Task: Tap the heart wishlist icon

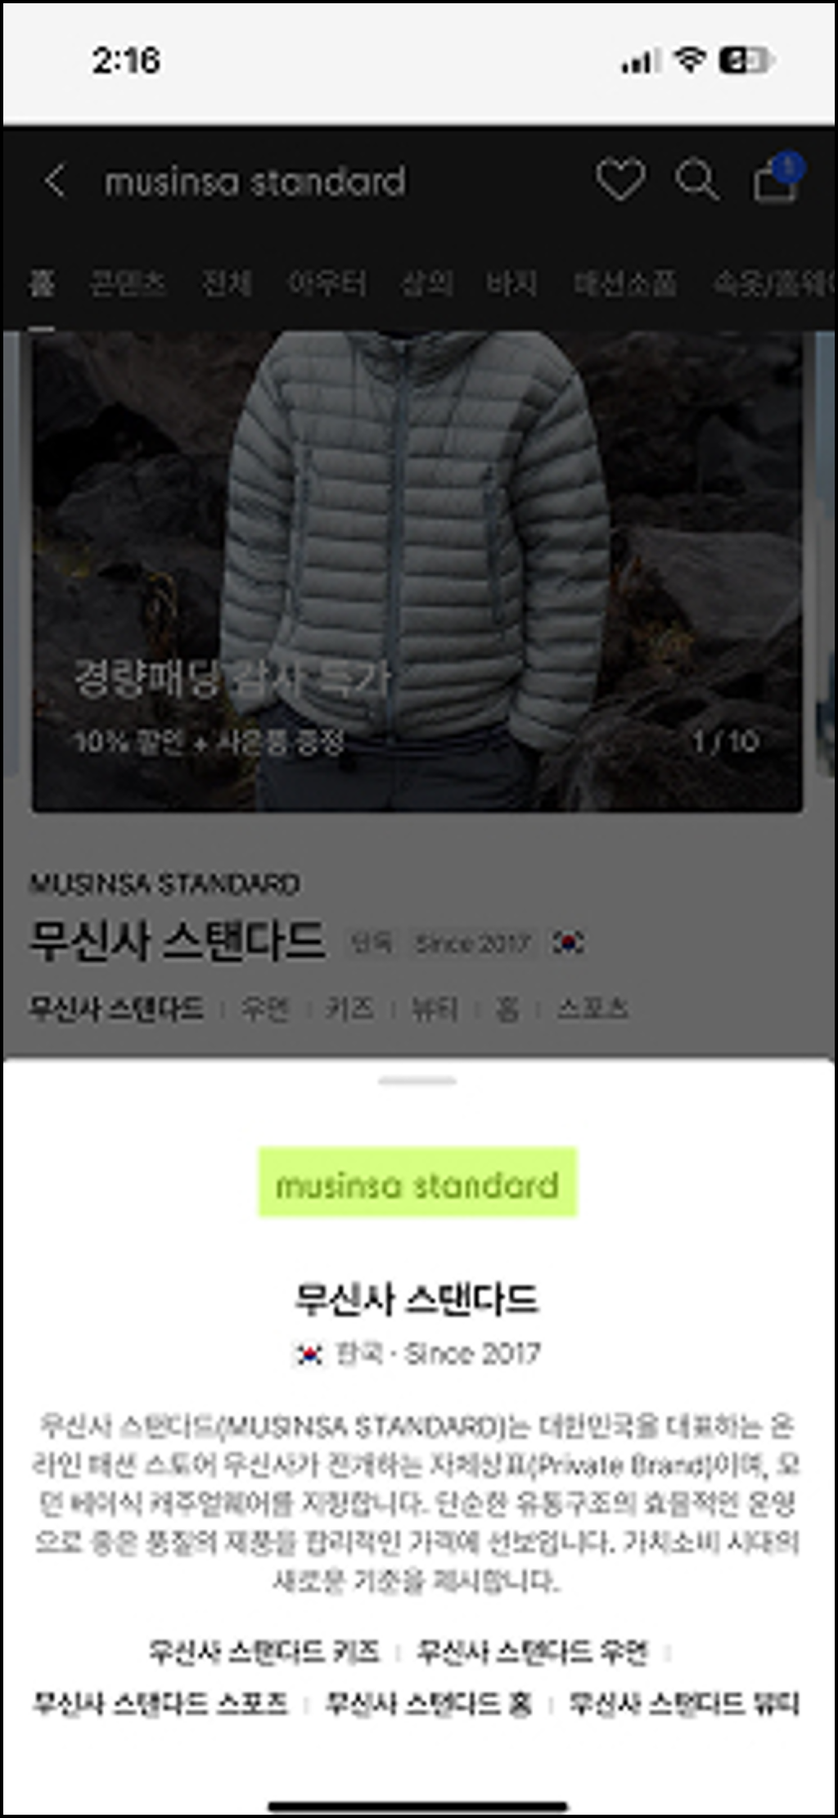Action: point(620,180)
